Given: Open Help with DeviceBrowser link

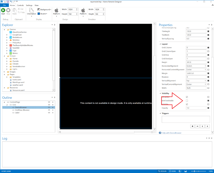Looking at the screenshot, I should click(172, 133).
